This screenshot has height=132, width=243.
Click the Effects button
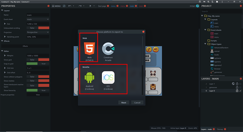(x=25, y=46)
